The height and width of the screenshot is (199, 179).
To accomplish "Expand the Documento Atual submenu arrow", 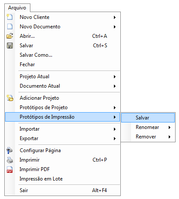I will point(115,86).
